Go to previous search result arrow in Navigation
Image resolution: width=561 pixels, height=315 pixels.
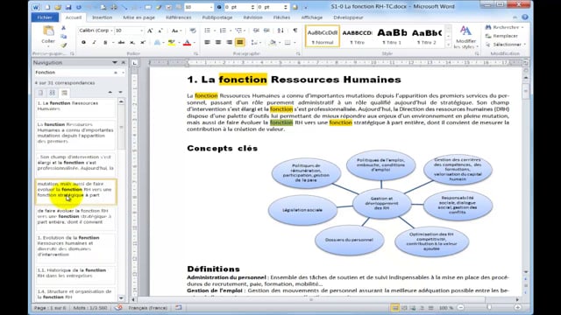(110, 93)
